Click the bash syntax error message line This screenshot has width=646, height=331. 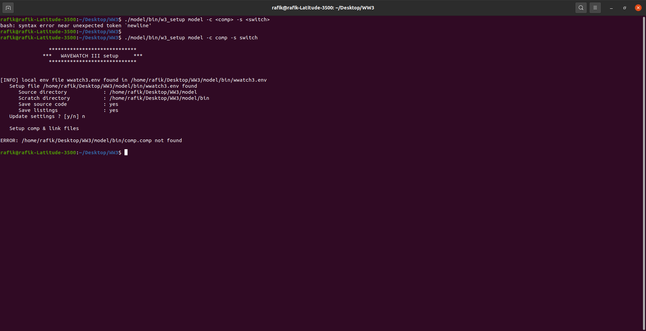click(76, 26)
